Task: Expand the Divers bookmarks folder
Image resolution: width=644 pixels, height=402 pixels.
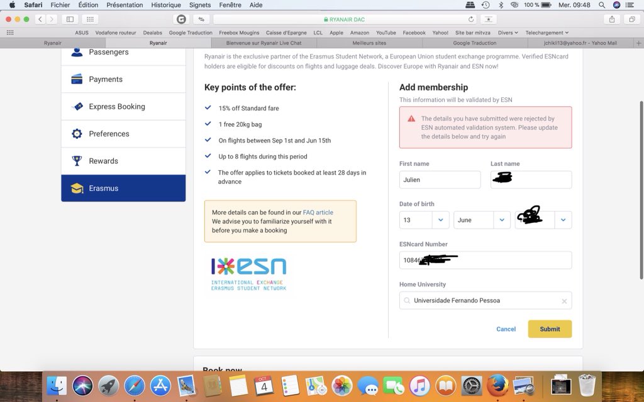Action: (x=508, y=33)
